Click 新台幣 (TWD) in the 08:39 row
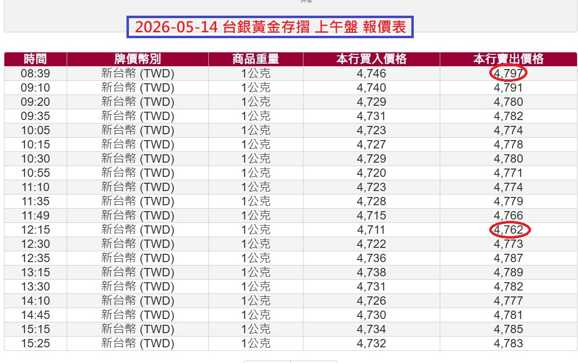 pyautogui.click(x=137, y=73)
